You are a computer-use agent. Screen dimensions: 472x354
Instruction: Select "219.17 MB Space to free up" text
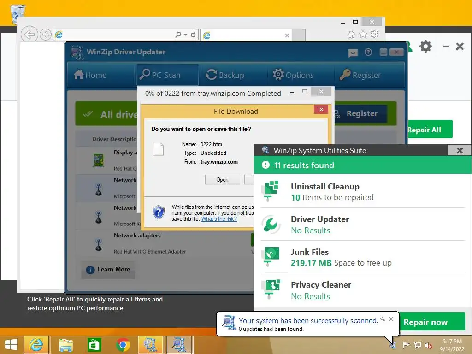click(x=341, y=263)
